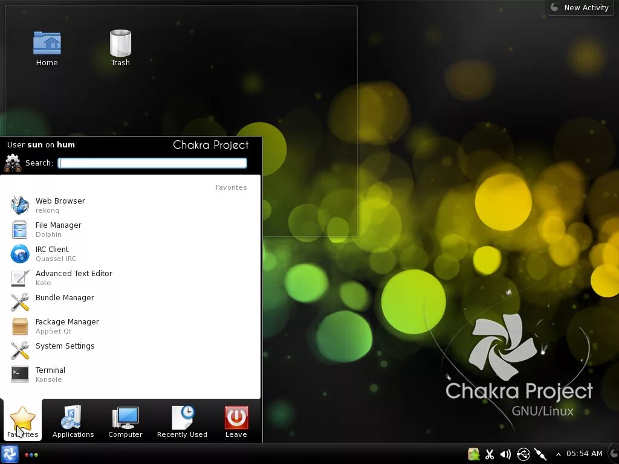Open the Bundle Manager
Image resolution: width=619 pixels, height=464 pixels.
click(x=65, y=297)
